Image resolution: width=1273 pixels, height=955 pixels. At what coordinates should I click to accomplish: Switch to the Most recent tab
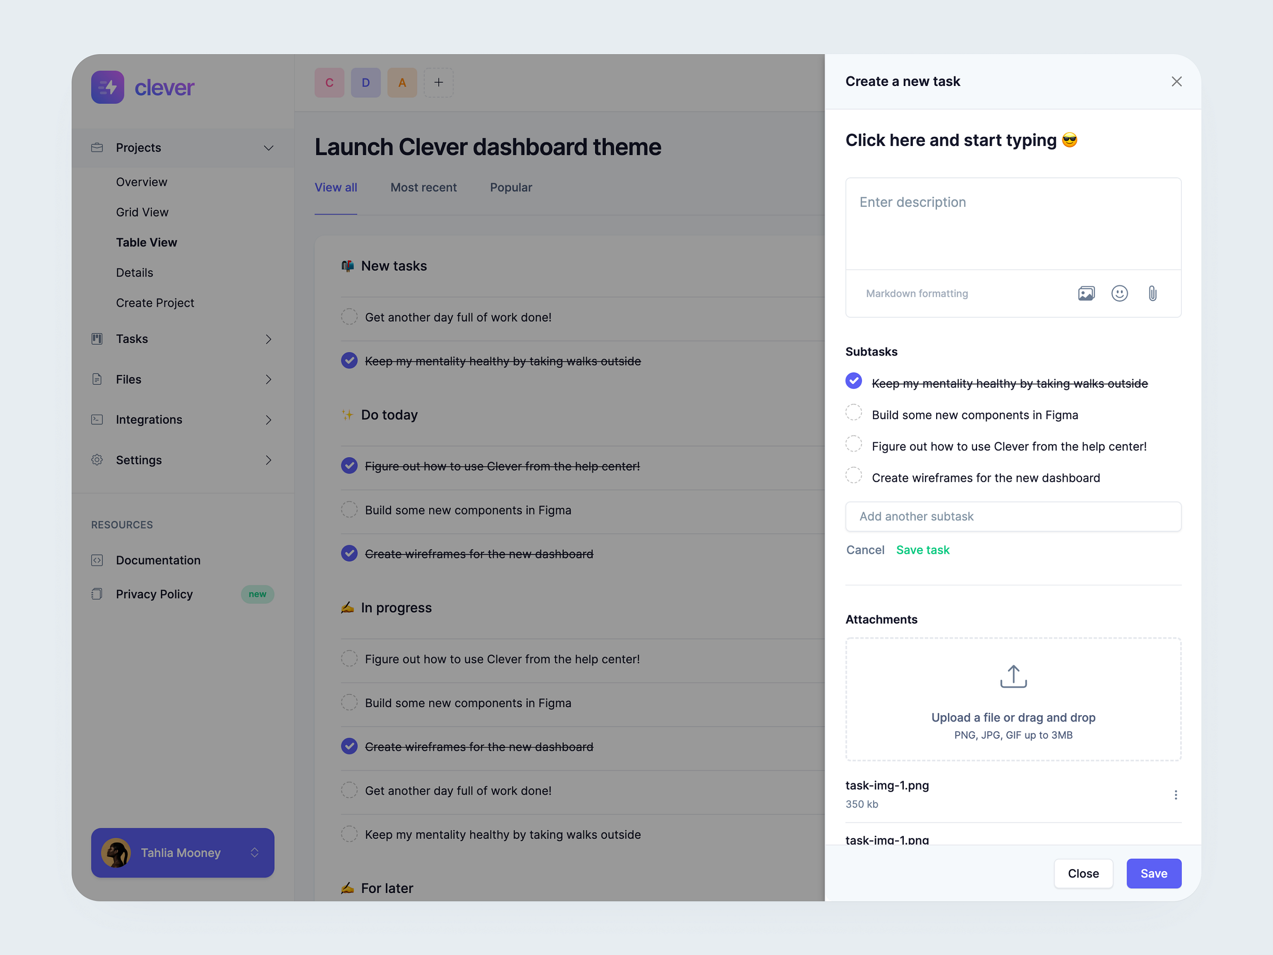424,187
